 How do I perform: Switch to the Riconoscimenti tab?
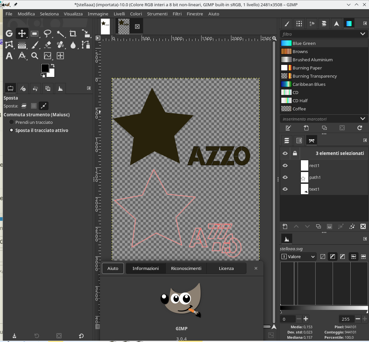click(x=186, y=268)
